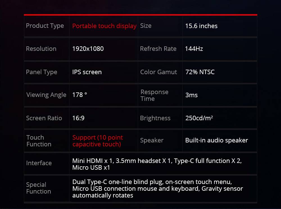The width and height of the screenshot is (281, 209).
Task: Click the 'Panel Type' label
Action: [x=42, y=72]
